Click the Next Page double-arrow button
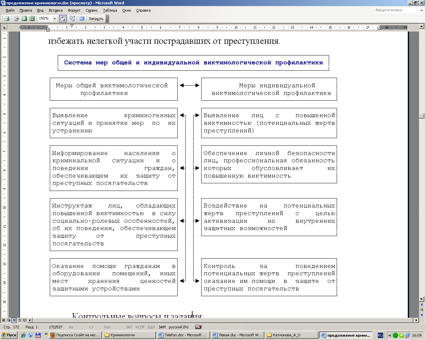The height and width of the screenshot is (340, 425). point(422,315)
